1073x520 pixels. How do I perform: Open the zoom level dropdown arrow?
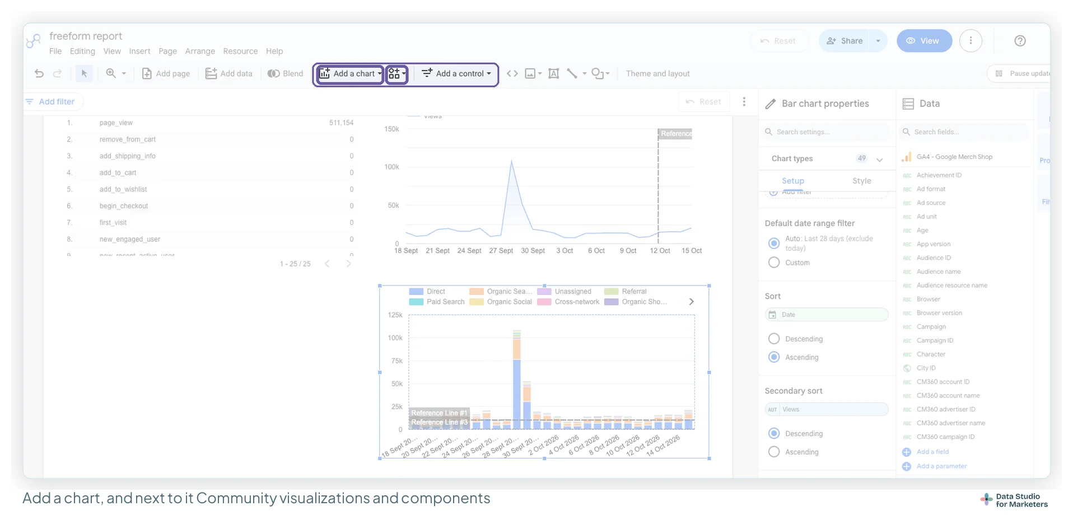(x=124, y=73)
